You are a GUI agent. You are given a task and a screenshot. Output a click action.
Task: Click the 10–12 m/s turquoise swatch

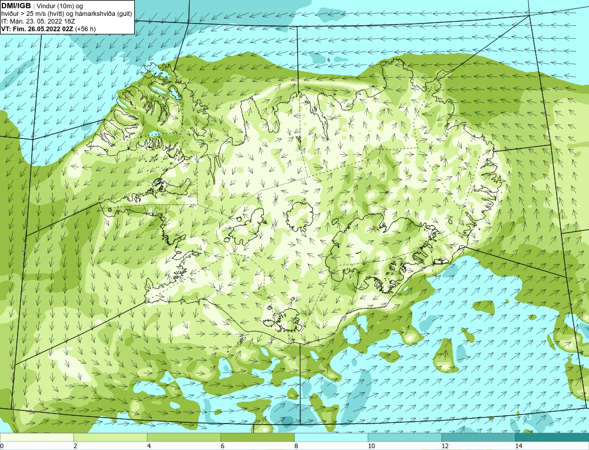click(405, 438)
